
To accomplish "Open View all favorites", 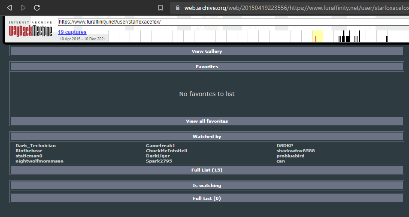I will coord(207,121).
